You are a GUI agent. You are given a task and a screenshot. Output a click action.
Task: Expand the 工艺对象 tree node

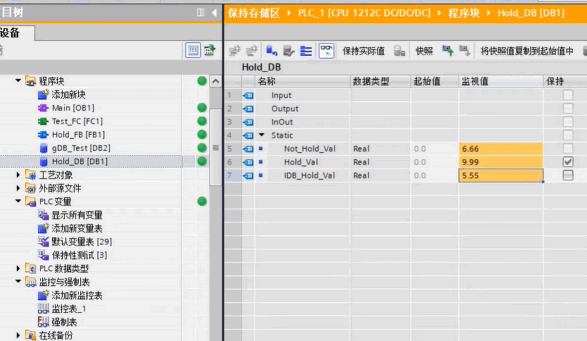[18, 175]
